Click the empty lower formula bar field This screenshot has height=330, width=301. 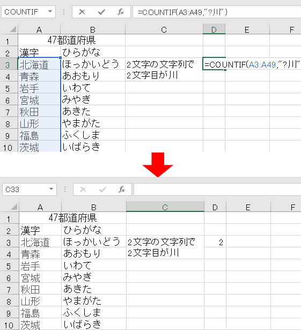[x=217, y=189]
